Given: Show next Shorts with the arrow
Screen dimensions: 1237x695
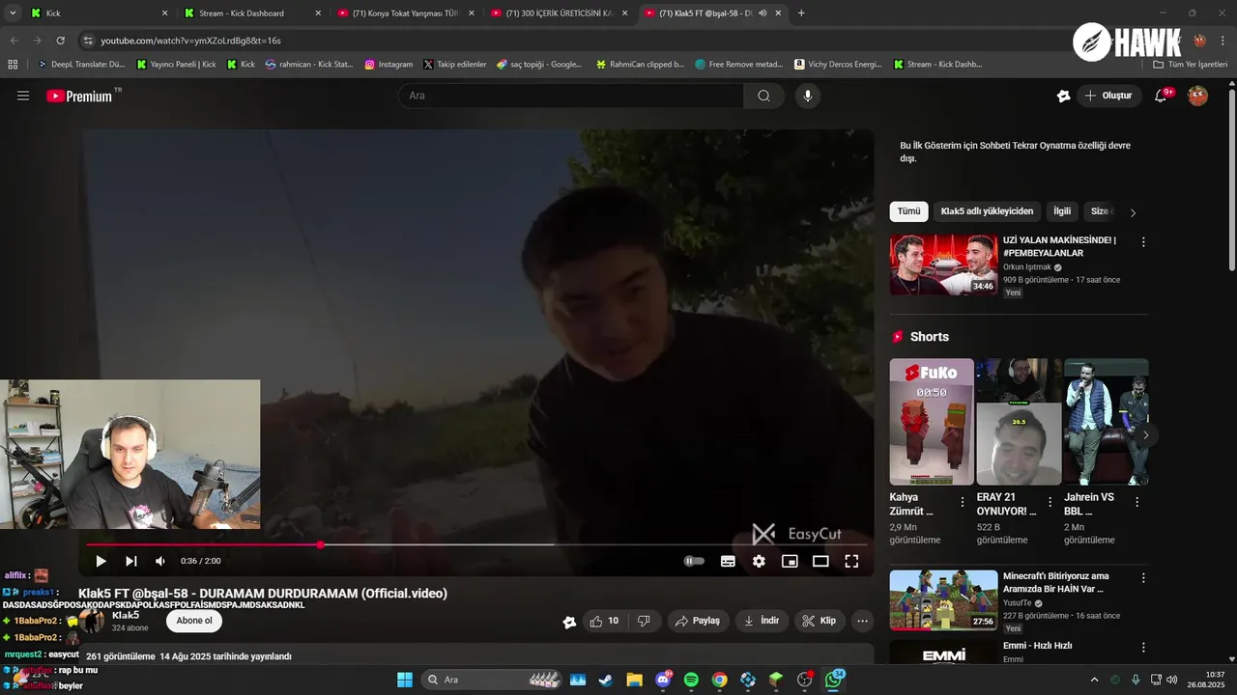Looking at the screenshot, I should point(1145,435).
